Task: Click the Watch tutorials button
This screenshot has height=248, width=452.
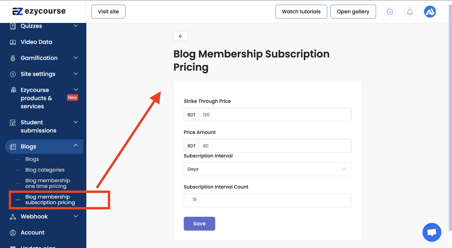Action: [301, 12]
